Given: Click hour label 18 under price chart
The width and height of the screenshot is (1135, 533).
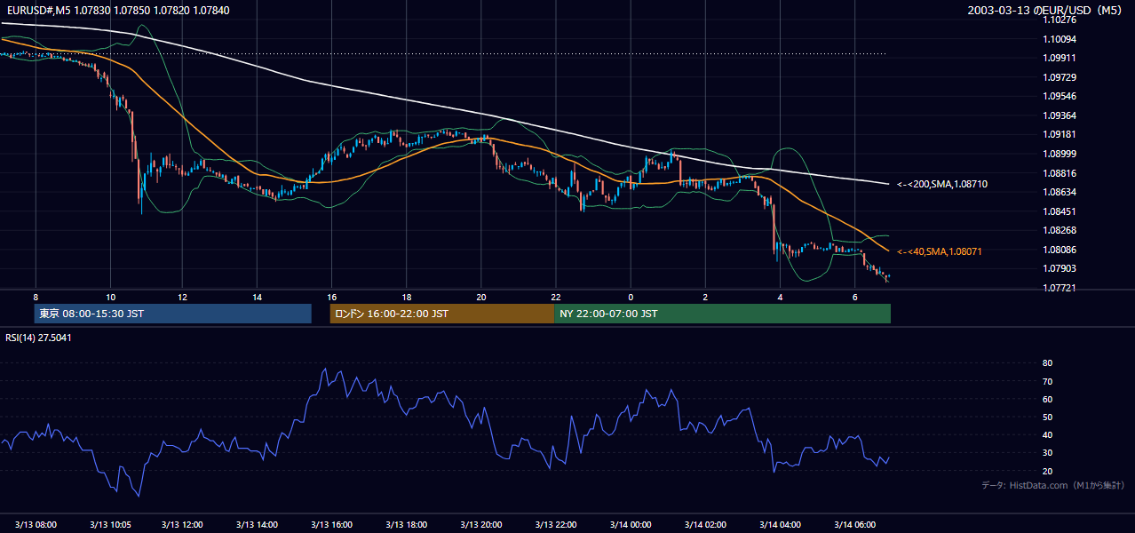Looking at the screenshot, I should coord(406,297).
